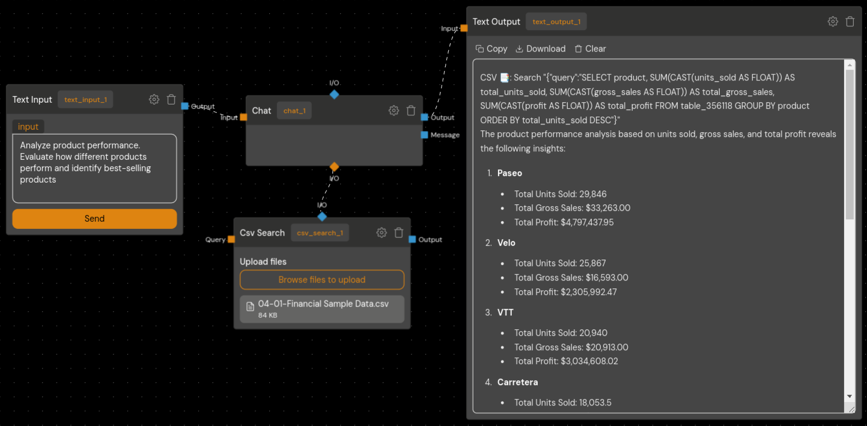
Task: Click the resize handle of output text area
Action: pyautogui.click(x=850, y=408)
